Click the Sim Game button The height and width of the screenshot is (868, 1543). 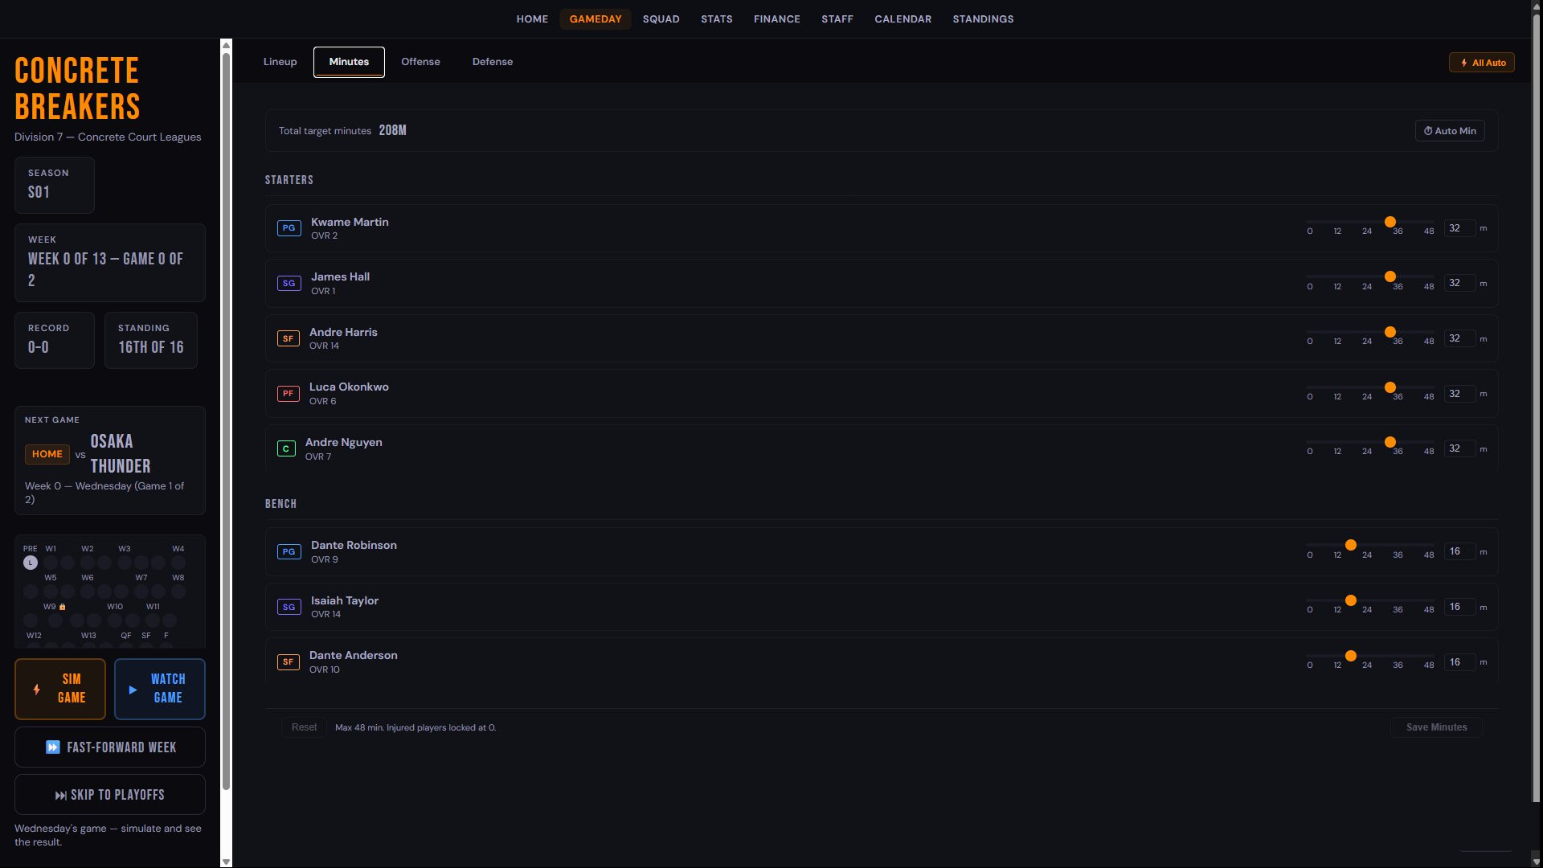coord(60,689)
